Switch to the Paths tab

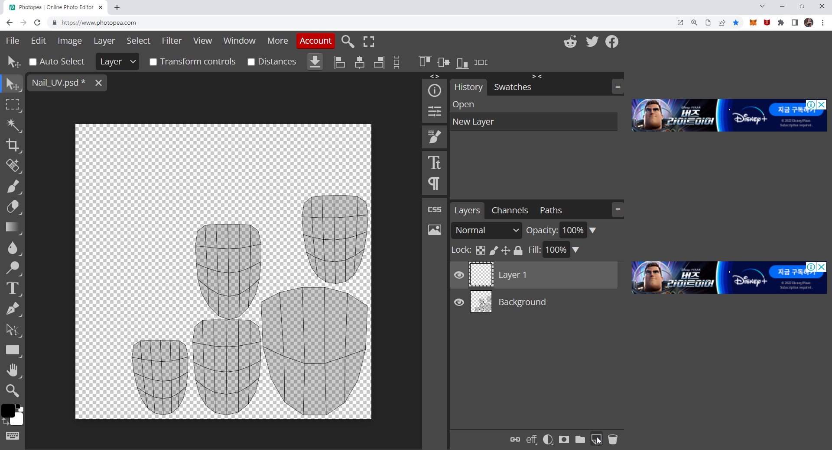coord(551,210)
